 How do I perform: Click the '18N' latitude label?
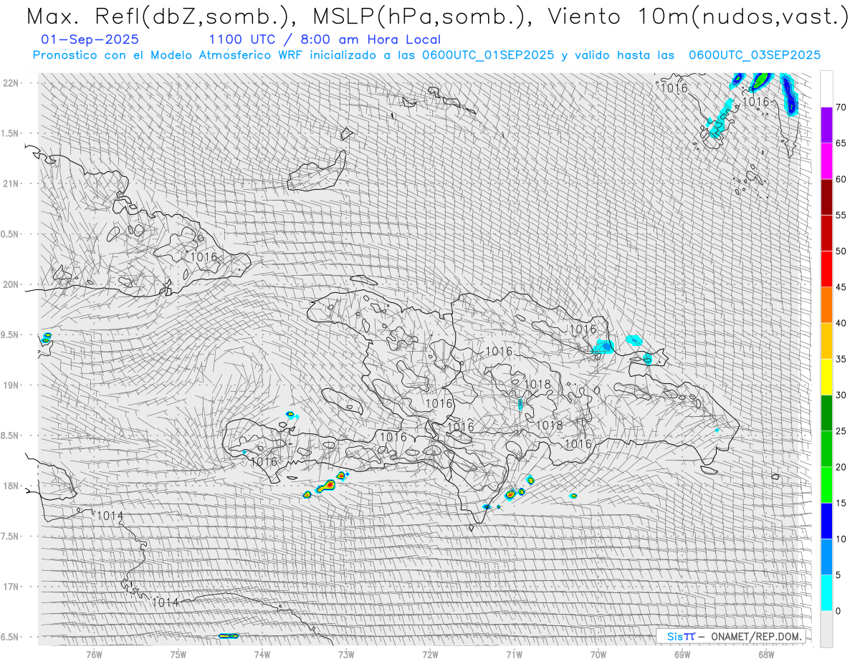coord(12,486)
